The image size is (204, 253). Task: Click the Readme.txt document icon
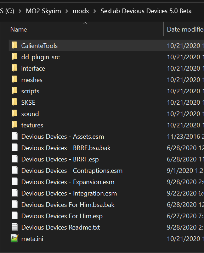point(15,227)
